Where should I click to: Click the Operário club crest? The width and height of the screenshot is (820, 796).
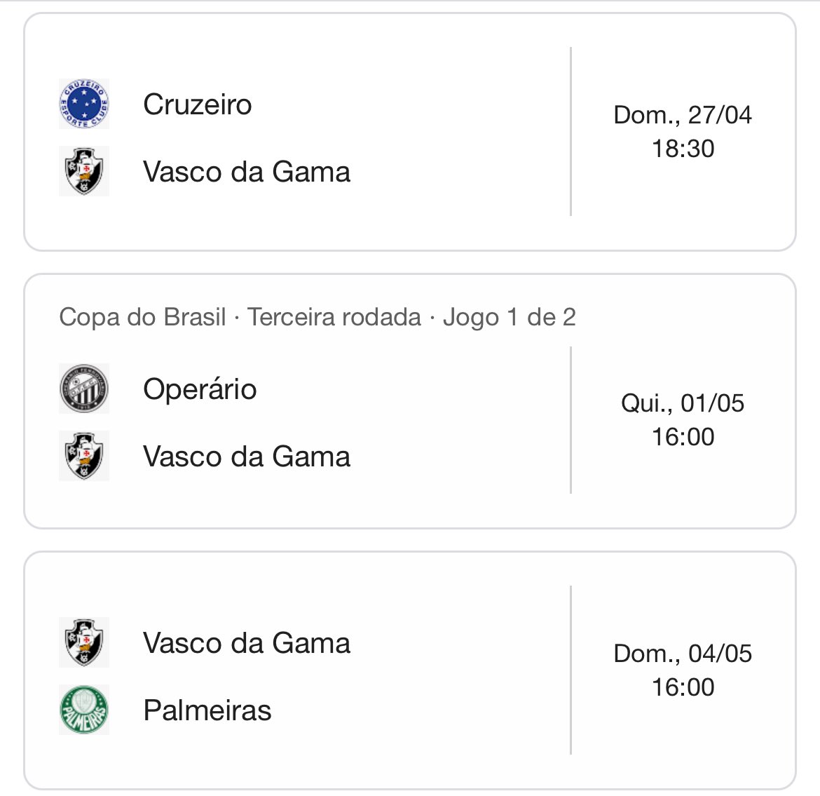pyautogui.click(x=84, y=389)
